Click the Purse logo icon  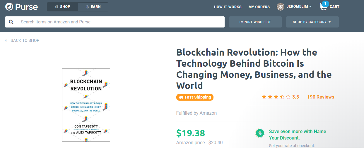(9, 7)
